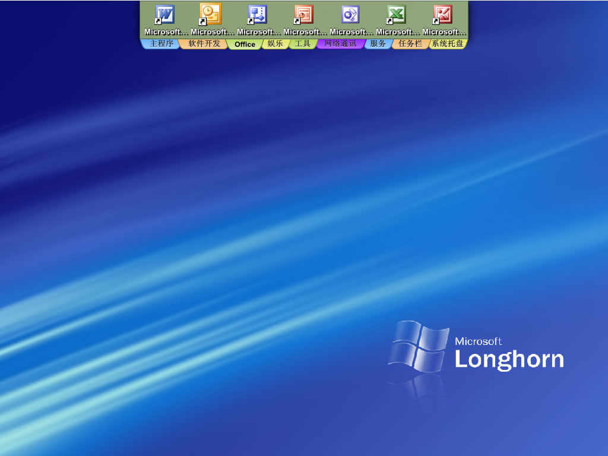Open the Microsoft Excel shortcut icon

[x=396, y=15]
